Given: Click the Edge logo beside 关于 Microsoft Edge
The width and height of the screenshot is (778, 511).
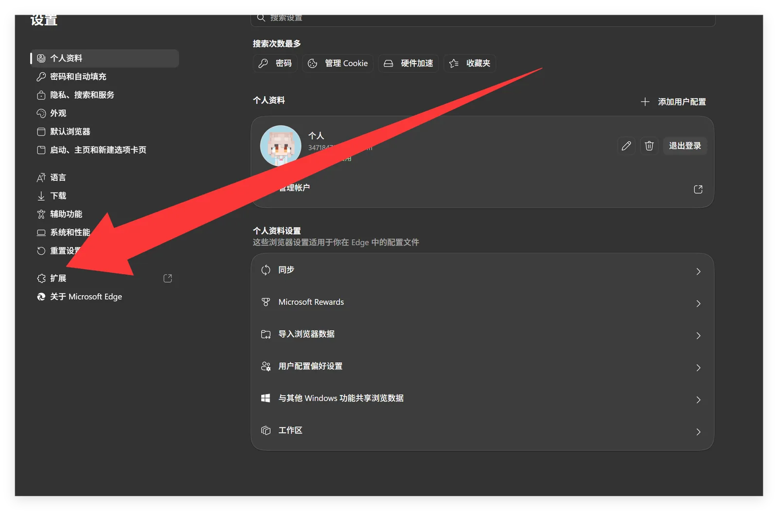Looking at the screenshot, I should click(x=41, y=297).
